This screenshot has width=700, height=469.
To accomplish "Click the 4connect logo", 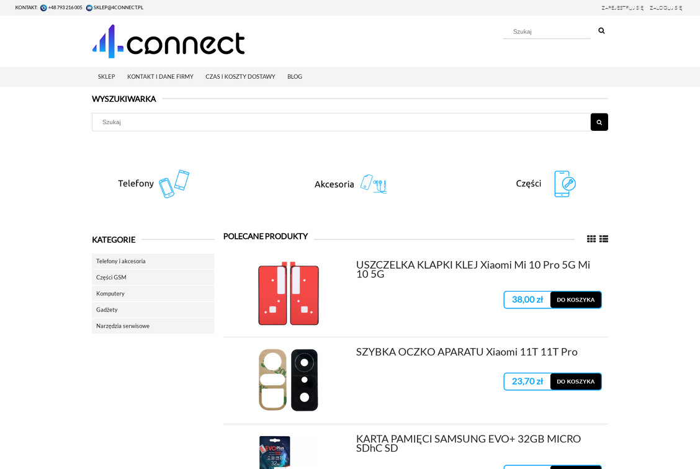I will point(168,42).
